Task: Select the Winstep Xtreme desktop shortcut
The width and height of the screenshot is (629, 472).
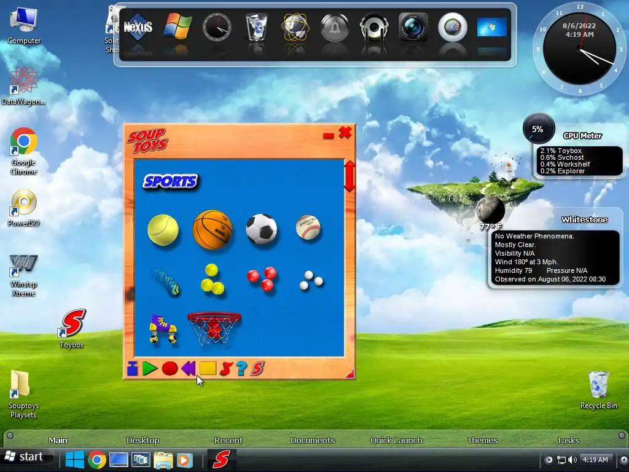Action: [x=24, y=275]
